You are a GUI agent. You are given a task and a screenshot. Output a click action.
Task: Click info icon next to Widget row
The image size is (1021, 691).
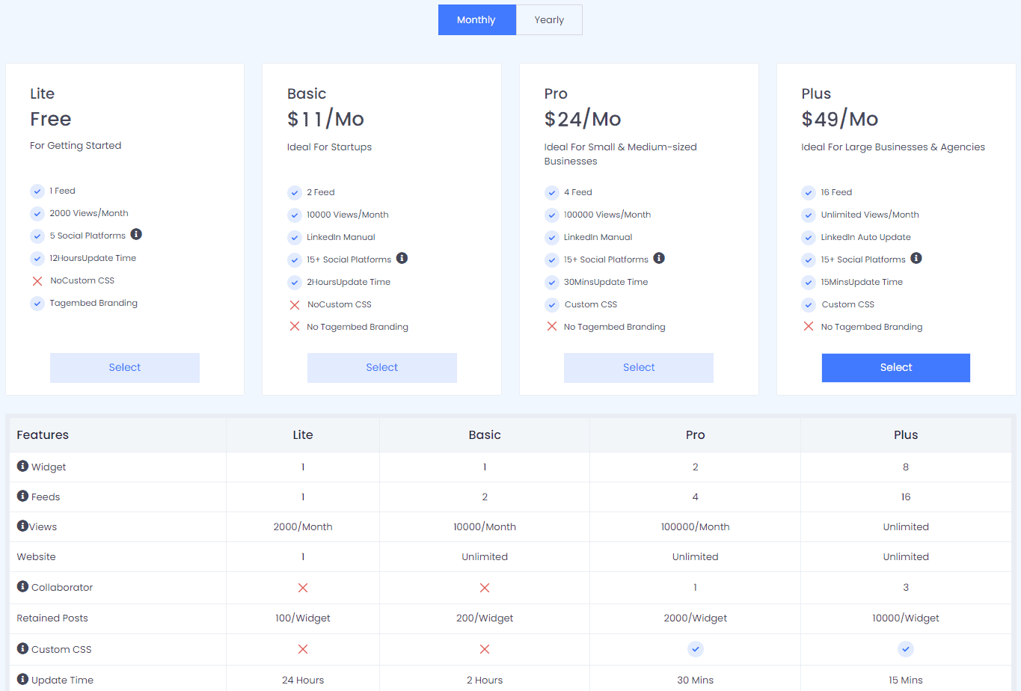(22, 466)
